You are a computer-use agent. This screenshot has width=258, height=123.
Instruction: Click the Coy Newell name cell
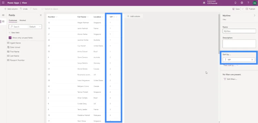point(82,46)
